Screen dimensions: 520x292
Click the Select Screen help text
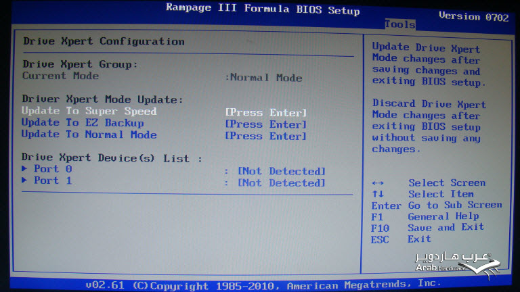(447, 182)
